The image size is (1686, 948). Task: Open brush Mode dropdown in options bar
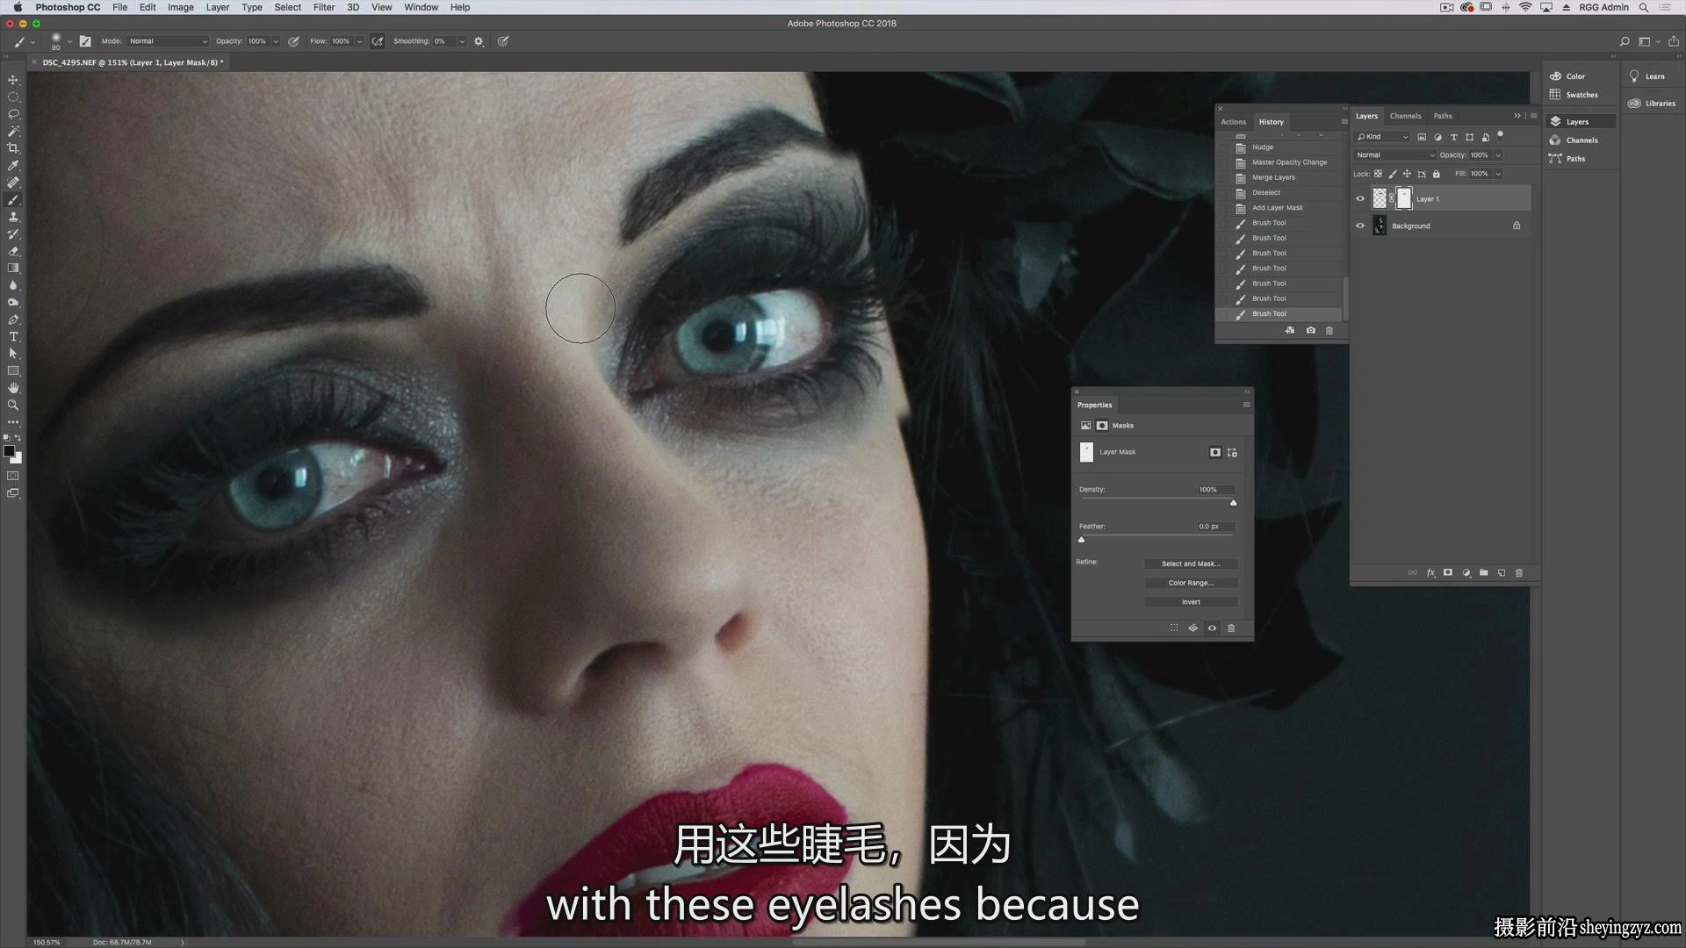click(168, 41)
